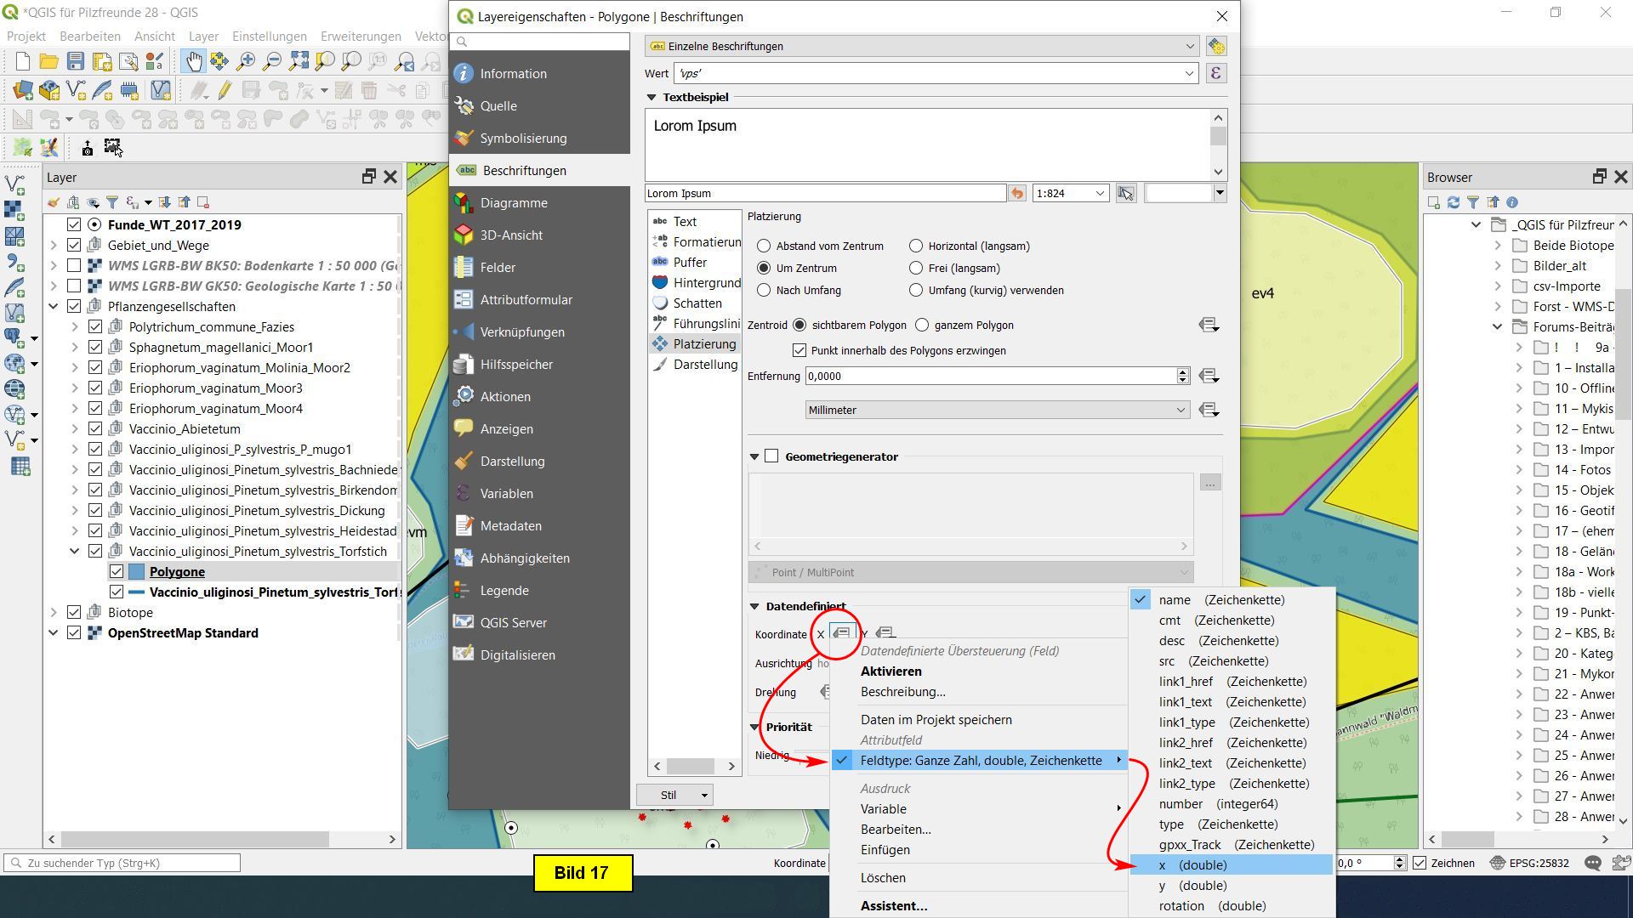Click data-defined override icon for X coordinate
This screenshot has height=918, width=1633.
tap(841, 633)
